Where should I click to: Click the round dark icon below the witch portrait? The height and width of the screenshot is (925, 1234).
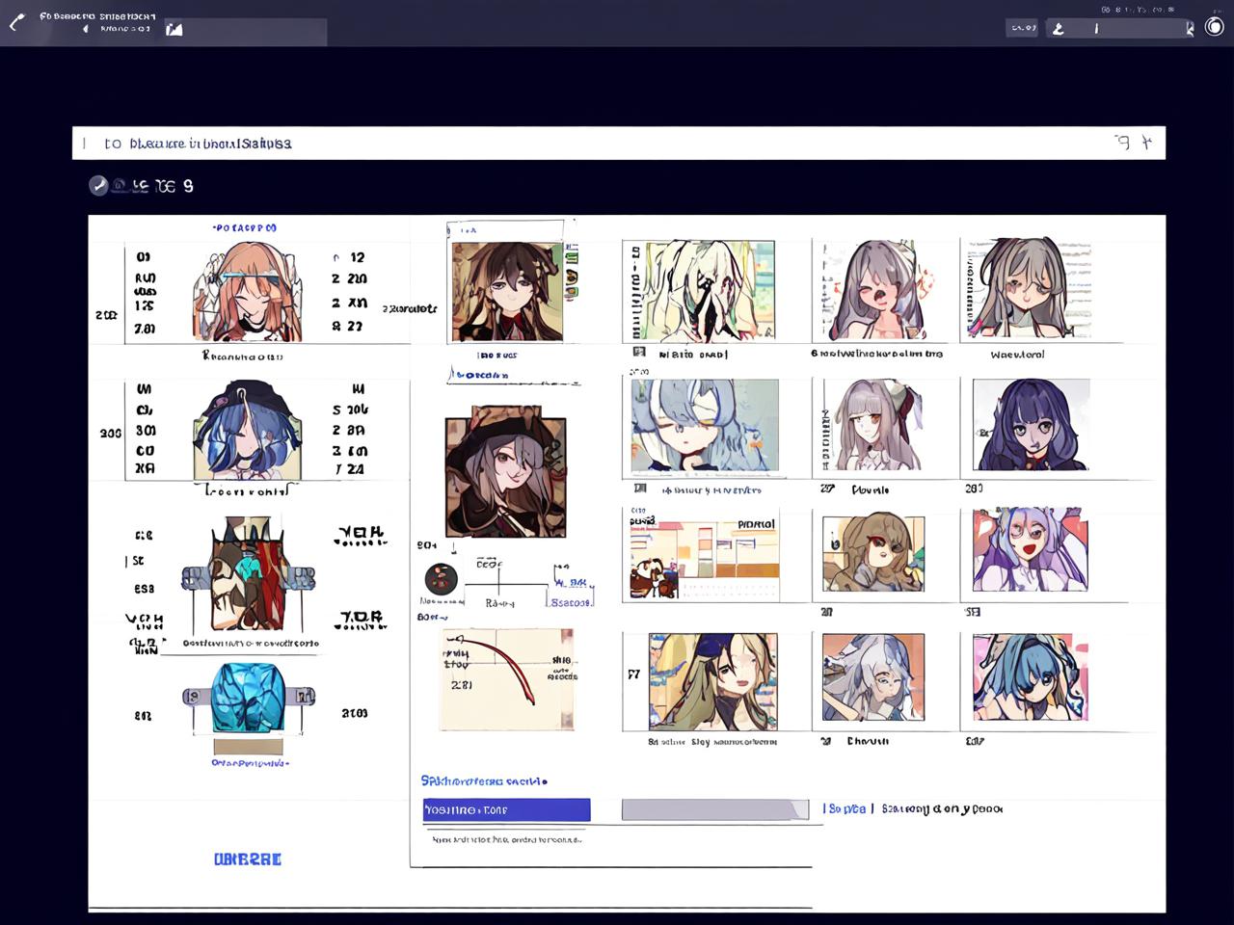(x=442, y=578)
